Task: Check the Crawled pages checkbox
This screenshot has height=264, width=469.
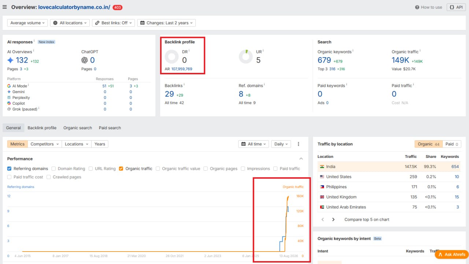Action: tap(49, 177)
